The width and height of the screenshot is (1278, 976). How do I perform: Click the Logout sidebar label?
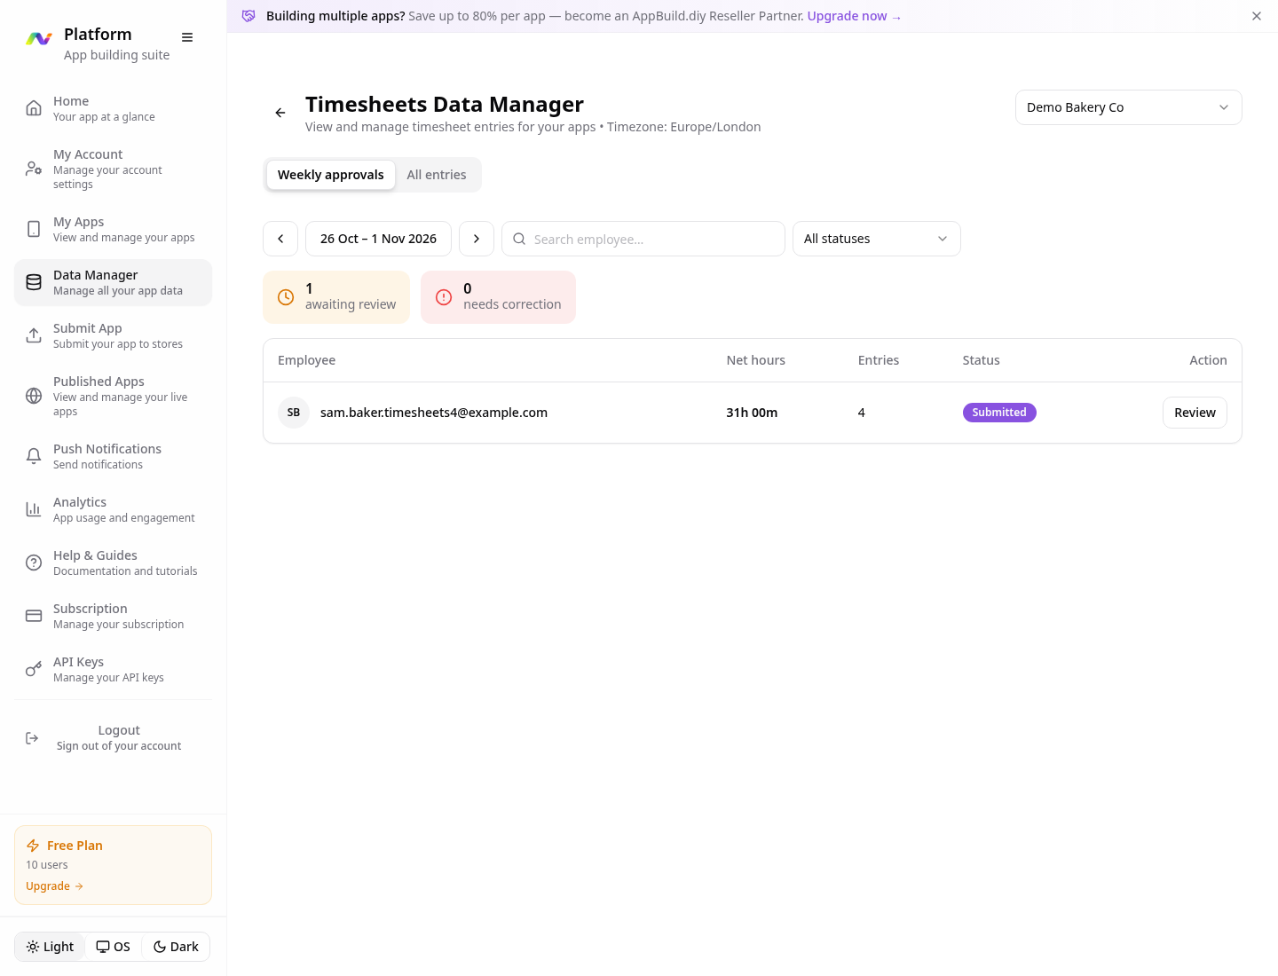(119, 730)
